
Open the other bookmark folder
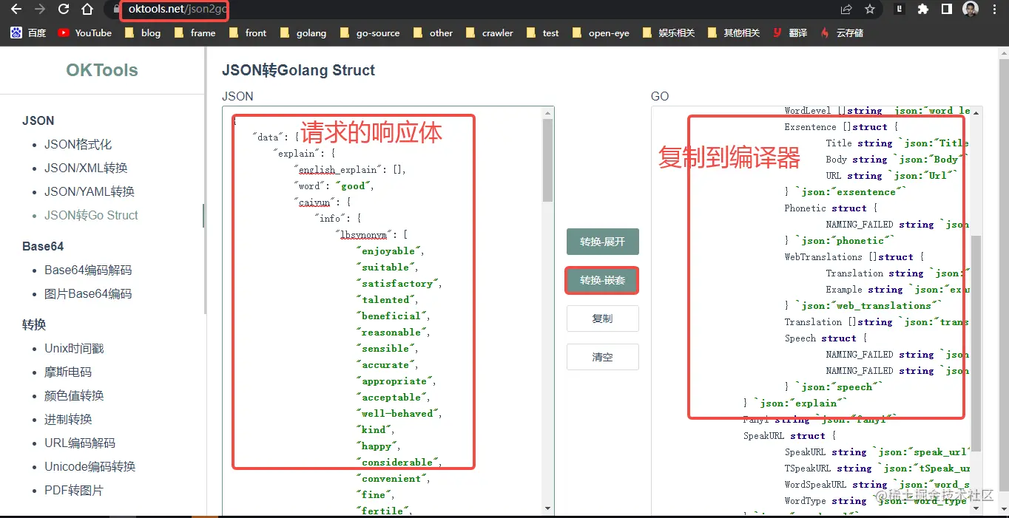(x=433, y=33)
